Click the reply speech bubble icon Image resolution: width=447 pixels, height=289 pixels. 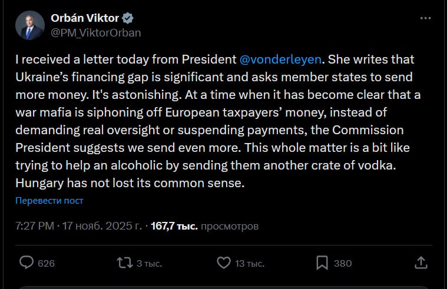click(x=26, y=263)
